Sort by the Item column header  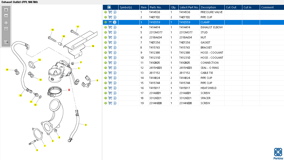pos(144,7)
